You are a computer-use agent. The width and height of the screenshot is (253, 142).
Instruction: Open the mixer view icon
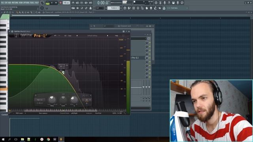(138, 8)
